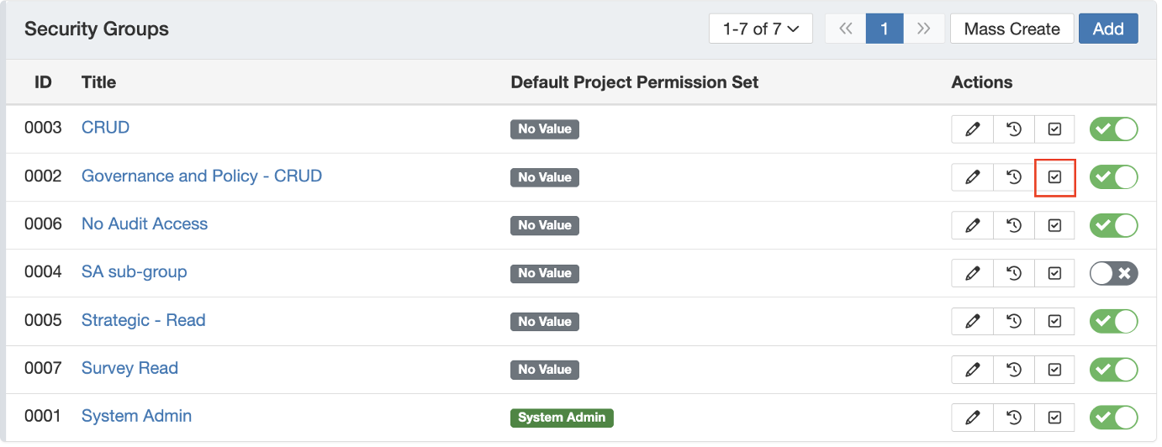The width and height of the screenshot is (1162, 447).
Task: Go to the first page using double-left arrows
Action: point(846,29)
